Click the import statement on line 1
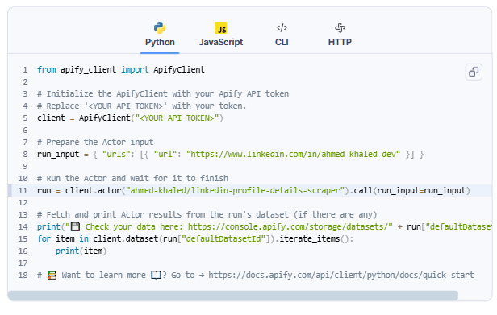The height and width of the screenshot is (315, 497). tap(121, 69)
